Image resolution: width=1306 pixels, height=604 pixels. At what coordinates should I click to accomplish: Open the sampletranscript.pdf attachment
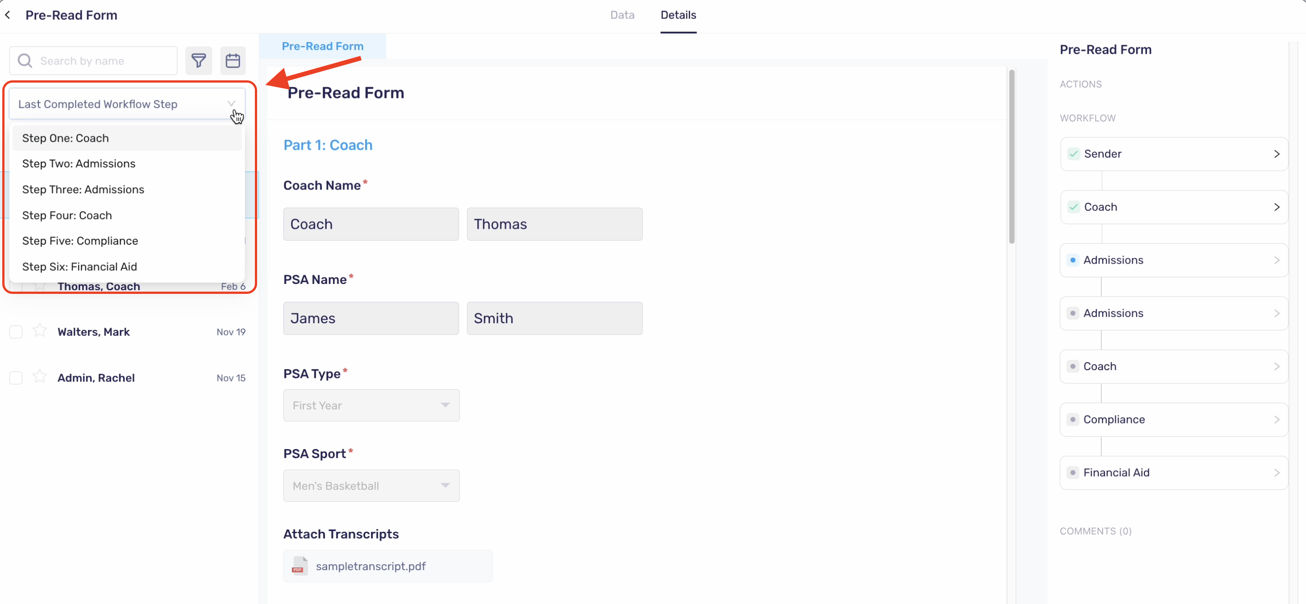pyautogui.click(x=387, y=566)
